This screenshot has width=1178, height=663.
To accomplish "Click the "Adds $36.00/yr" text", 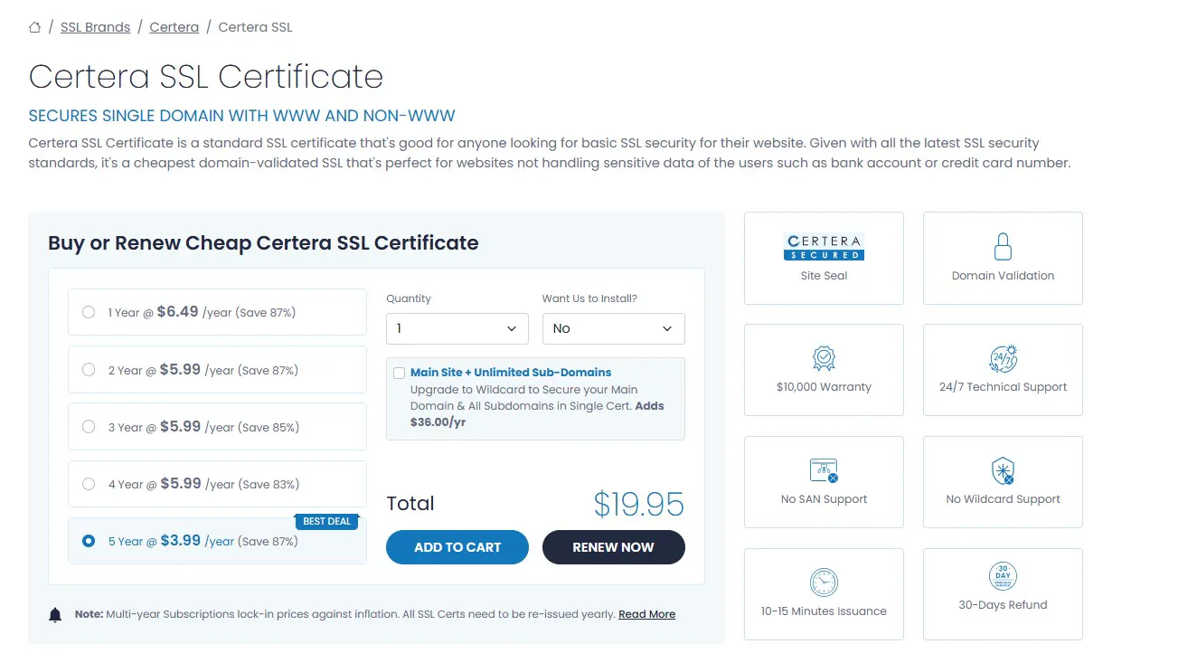I will 537,414.
